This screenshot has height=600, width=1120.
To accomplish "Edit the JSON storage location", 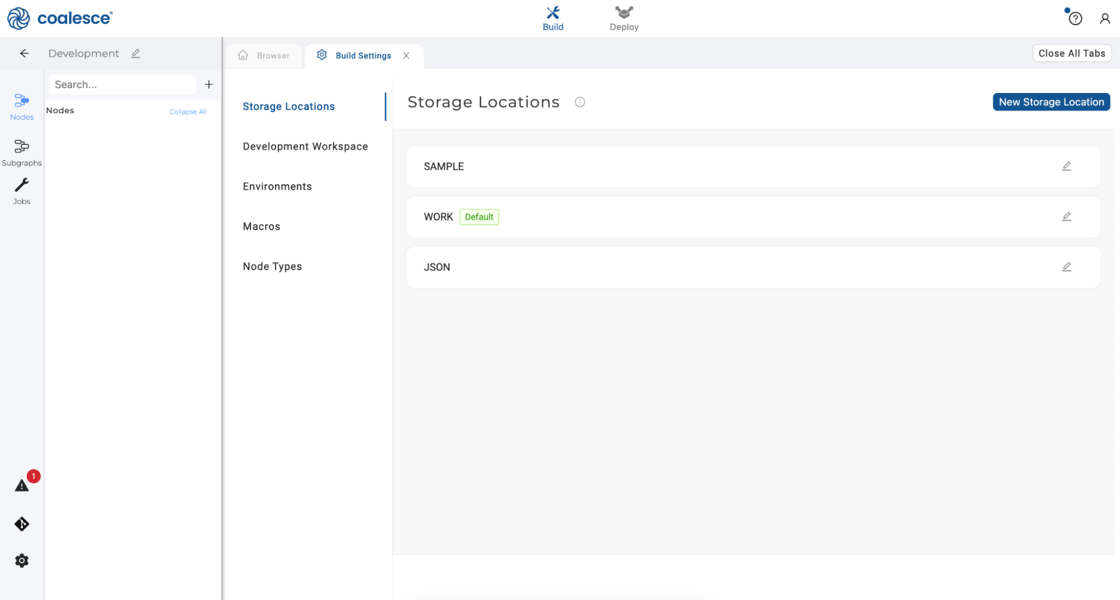I will coord(1066,267).
